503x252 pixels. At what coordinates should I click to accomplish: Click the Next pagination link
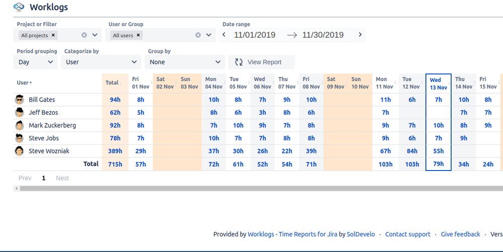point(62,178)
